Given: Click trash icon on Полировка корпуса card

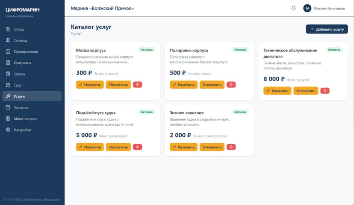Looking at the screenshot, I should [231, 85].
